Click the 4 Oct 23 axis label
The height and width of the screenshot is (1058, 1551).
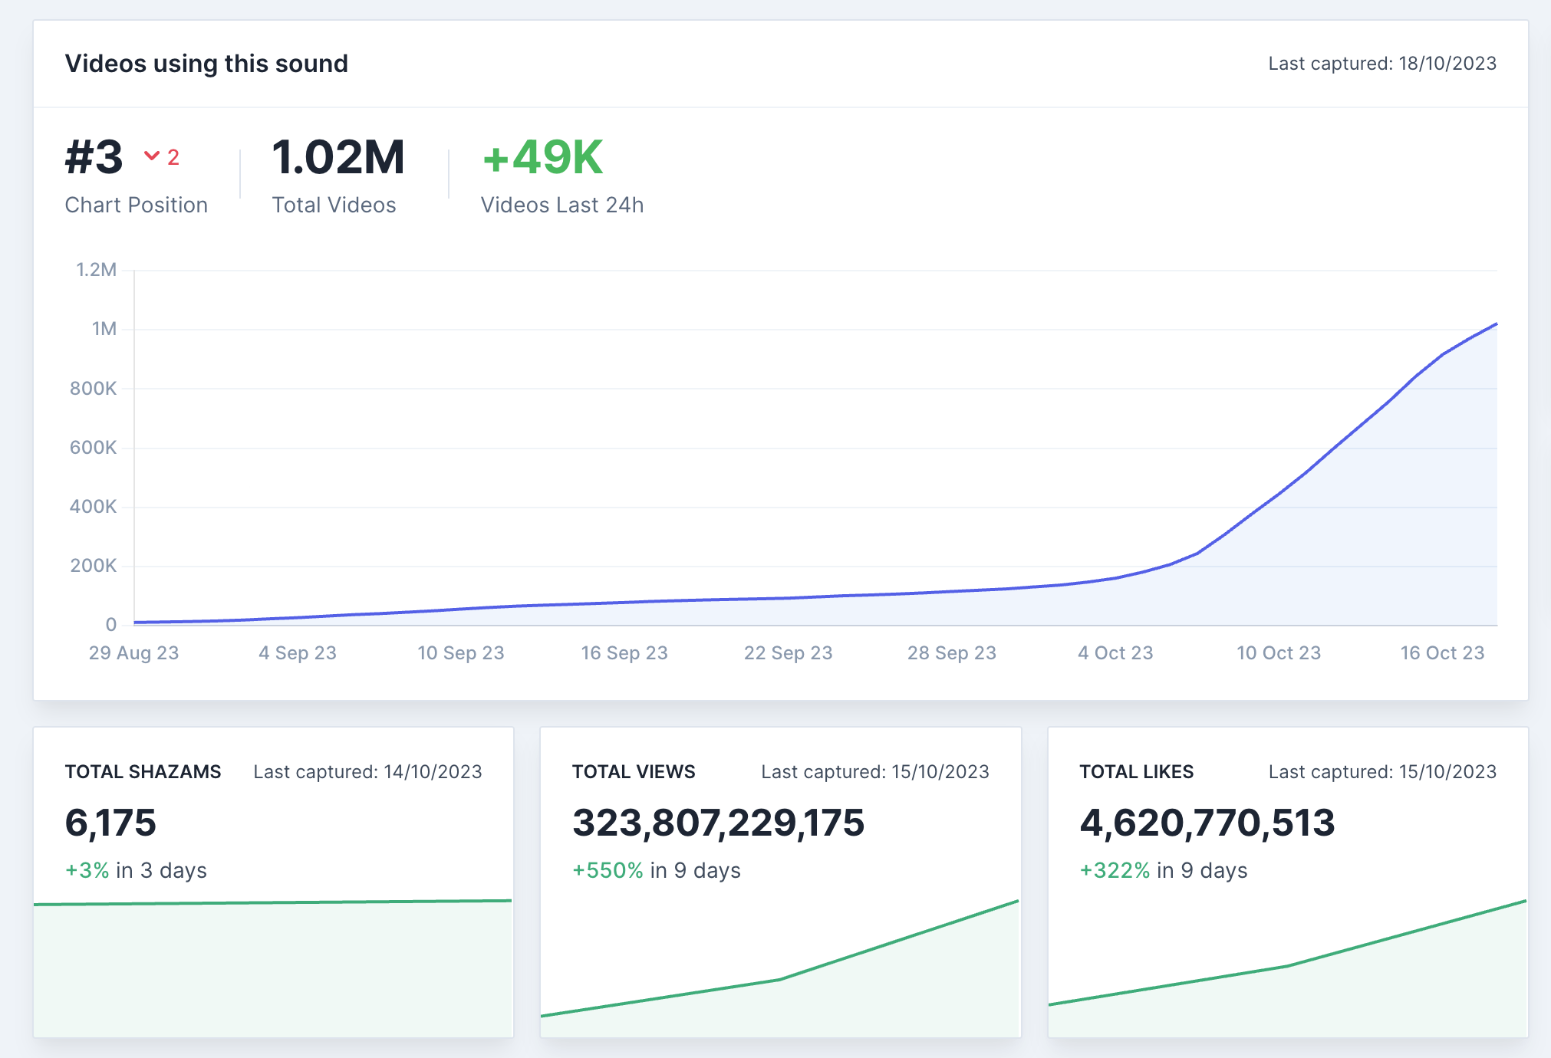(1115, 653)
